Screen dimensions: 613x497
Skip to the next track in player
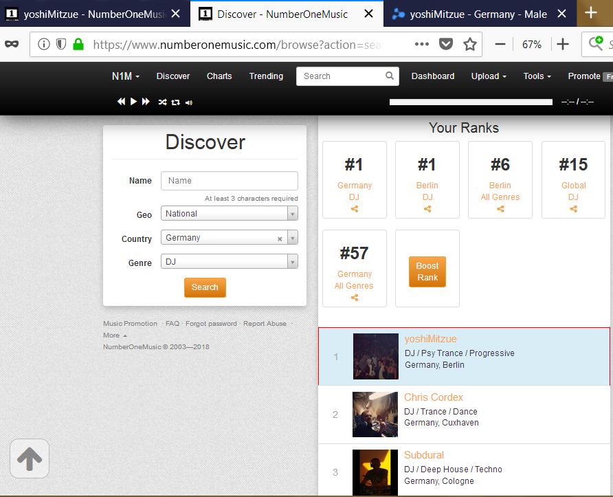click(146, 102)
